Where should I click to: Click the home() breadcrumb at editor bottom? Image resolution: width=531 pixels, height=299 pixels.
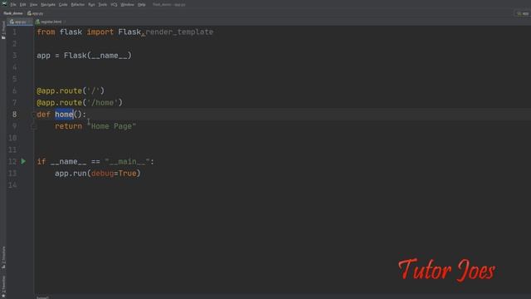click(x=42, y=297)
